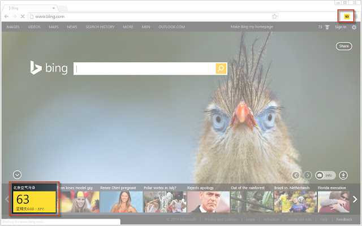
Task: Go back with the browser back arrow
Action: (x=6, y=16)
